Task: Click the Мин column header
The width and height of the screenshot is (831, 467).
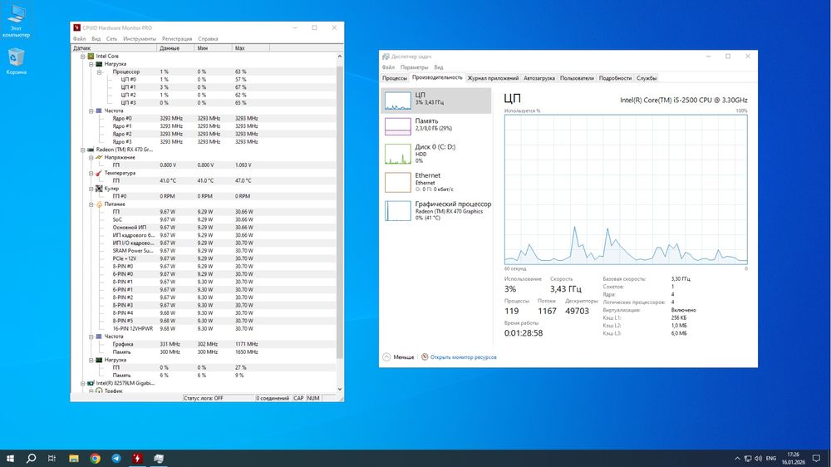Action: point(214,48)
